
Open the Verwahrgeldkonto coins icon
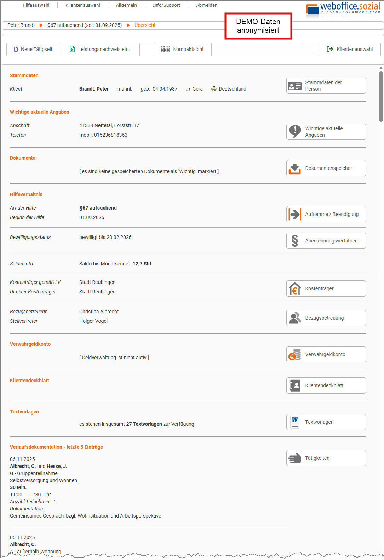tap(294, 354)
